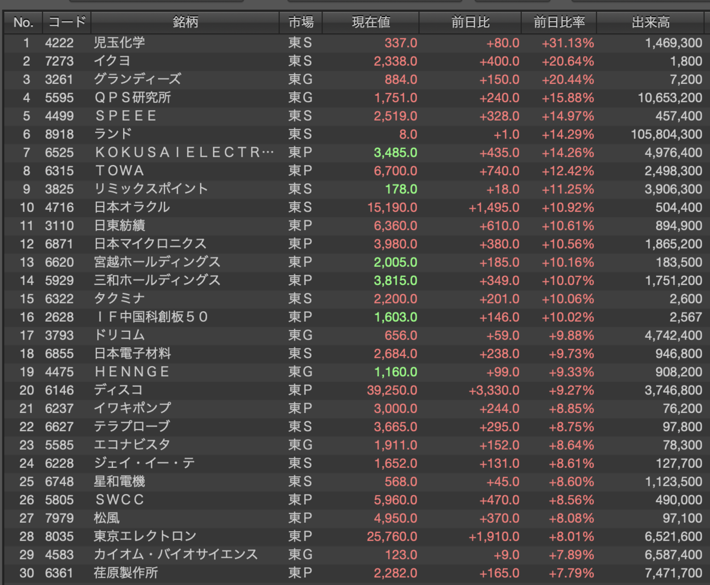Screen dimensions: 710x585
Task: Click the volume 10,653,200
Action: [670, 98]
